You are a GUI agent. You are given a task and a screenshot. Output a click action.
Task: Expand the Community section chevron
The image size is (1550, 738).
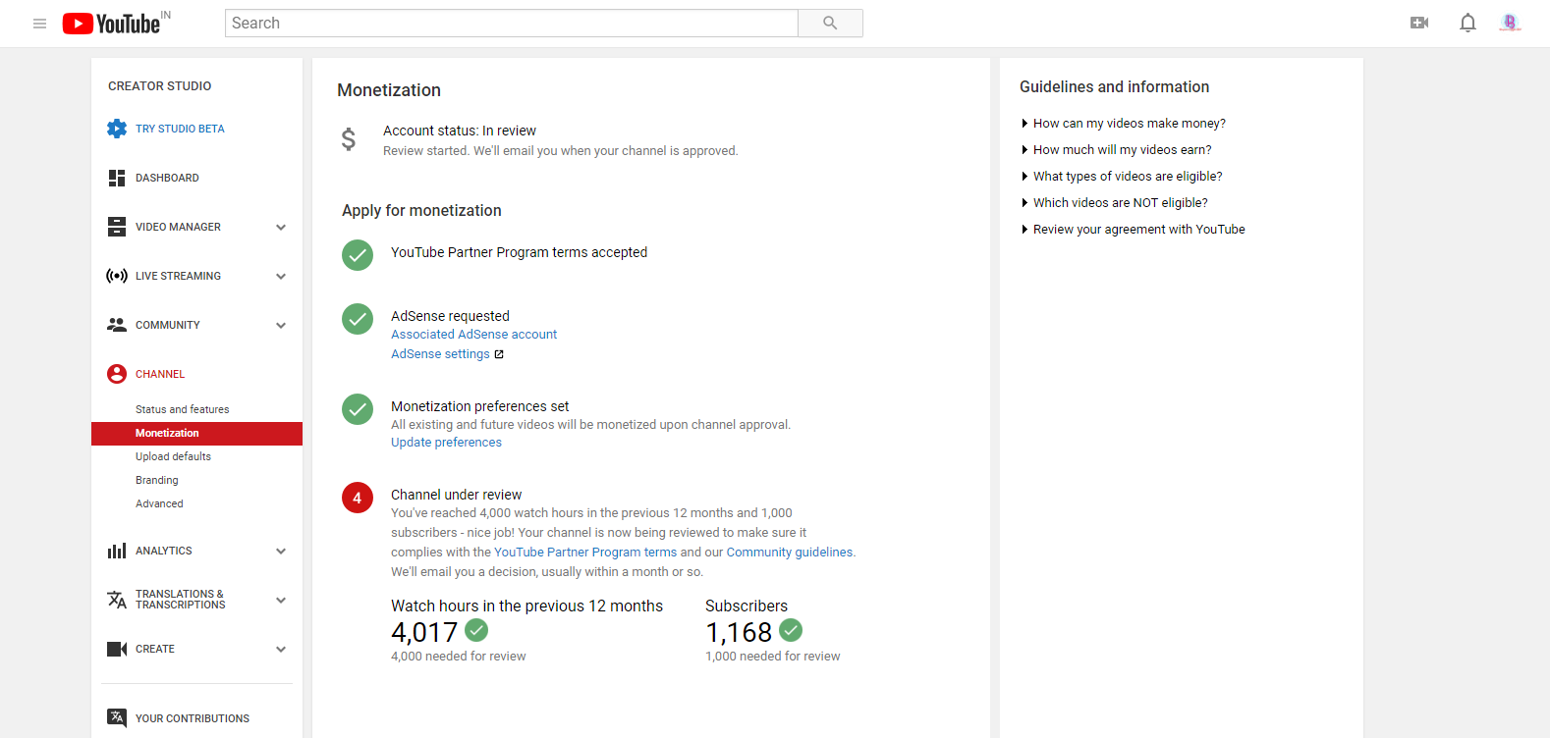click(x=281, y=325)
